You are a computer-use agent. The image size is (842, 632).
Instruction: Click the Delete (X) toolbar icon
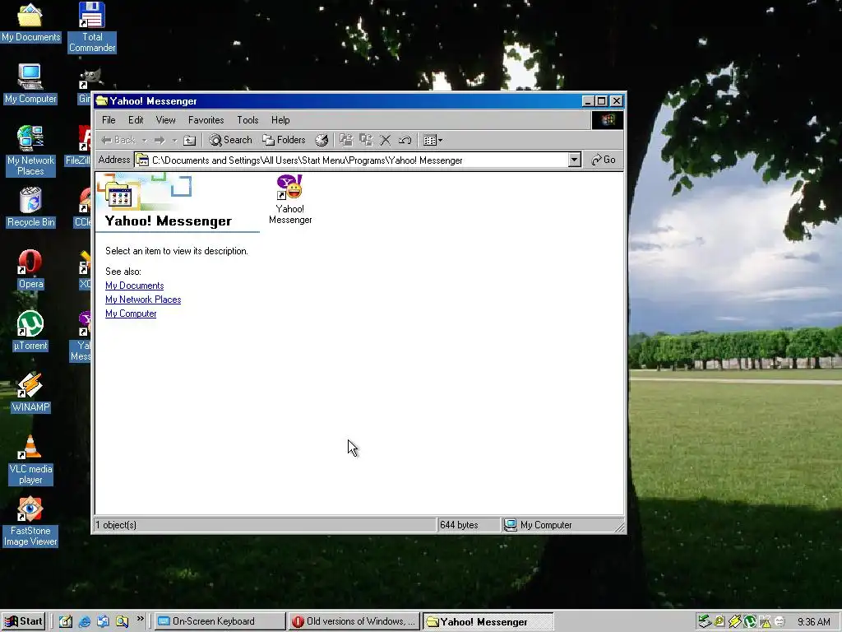385,140
